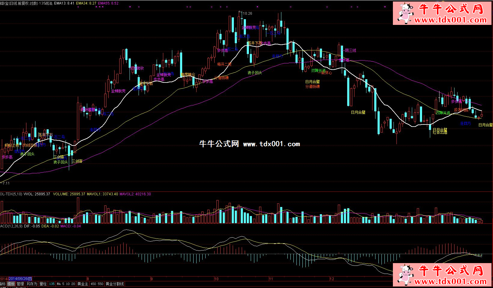493x288 pixels.
Task: Click the 另存为 button
Action: click(x=32, y=284)
